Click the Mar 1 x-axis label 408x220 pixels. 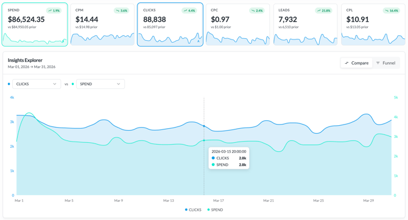[19, 201]
